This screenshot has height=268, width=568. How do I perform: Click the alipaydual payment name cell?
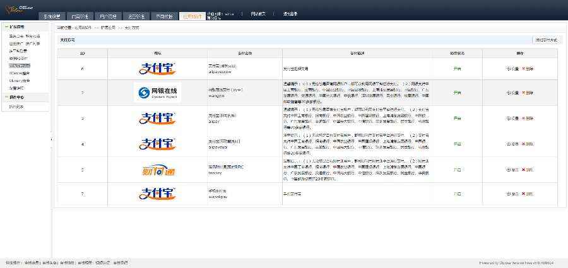coord(245,144)
